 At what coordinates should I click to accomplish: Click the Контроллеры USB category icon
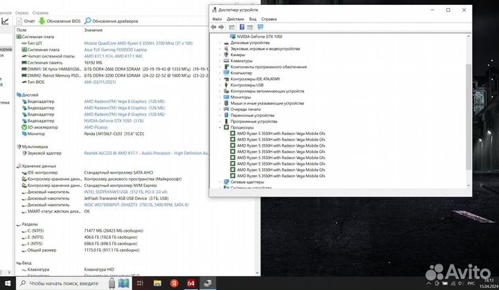226,85
